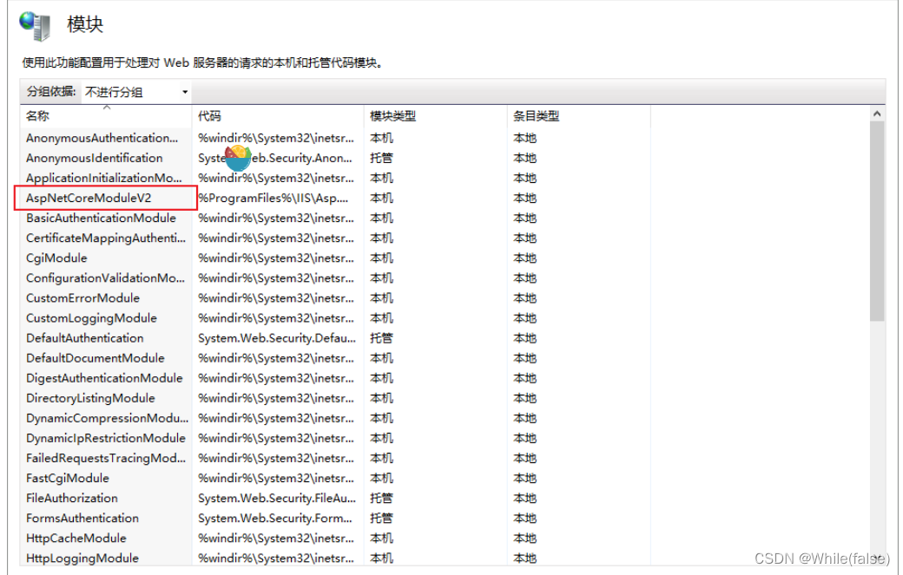Click the scrollbar up arrow
This screenshot has height=575, width=903.
[x=876, y=114]
